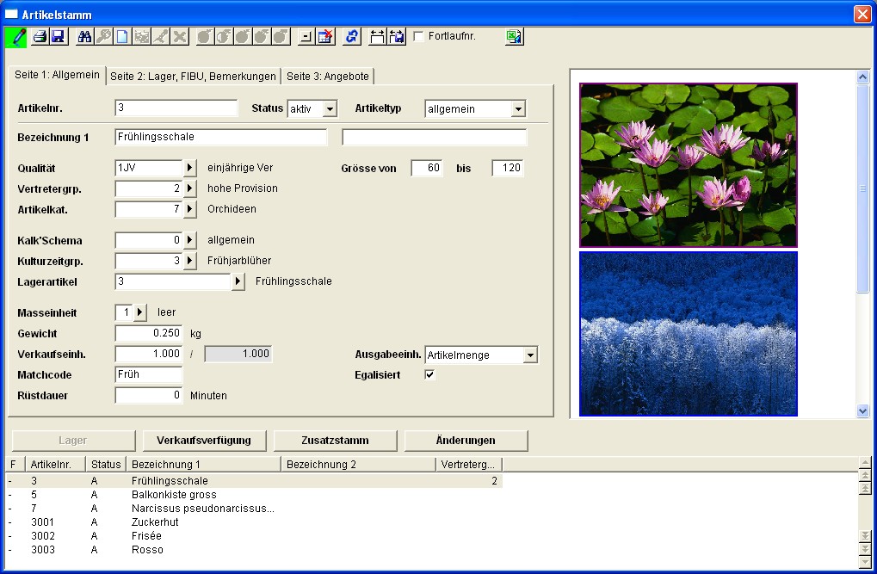Image resolution: width=877 pixels, height=574 pixels.
Task: Select the Rosso row
Action: pyautogui.click(x=255, y=550)
